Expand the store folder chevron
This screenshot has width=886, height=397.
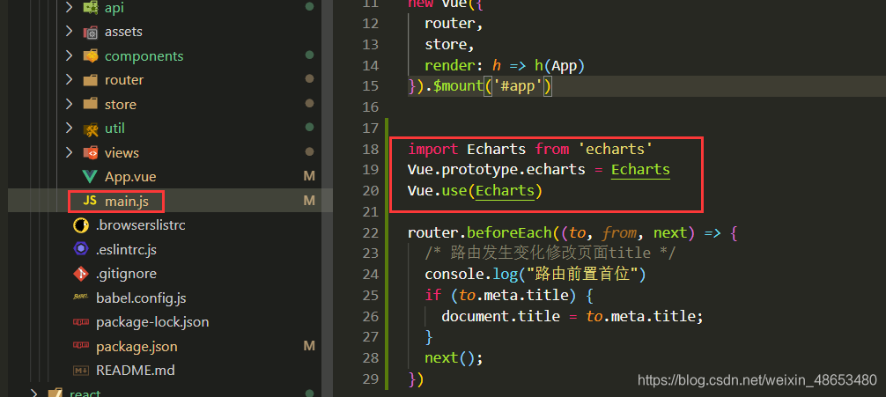pos(69,105)
